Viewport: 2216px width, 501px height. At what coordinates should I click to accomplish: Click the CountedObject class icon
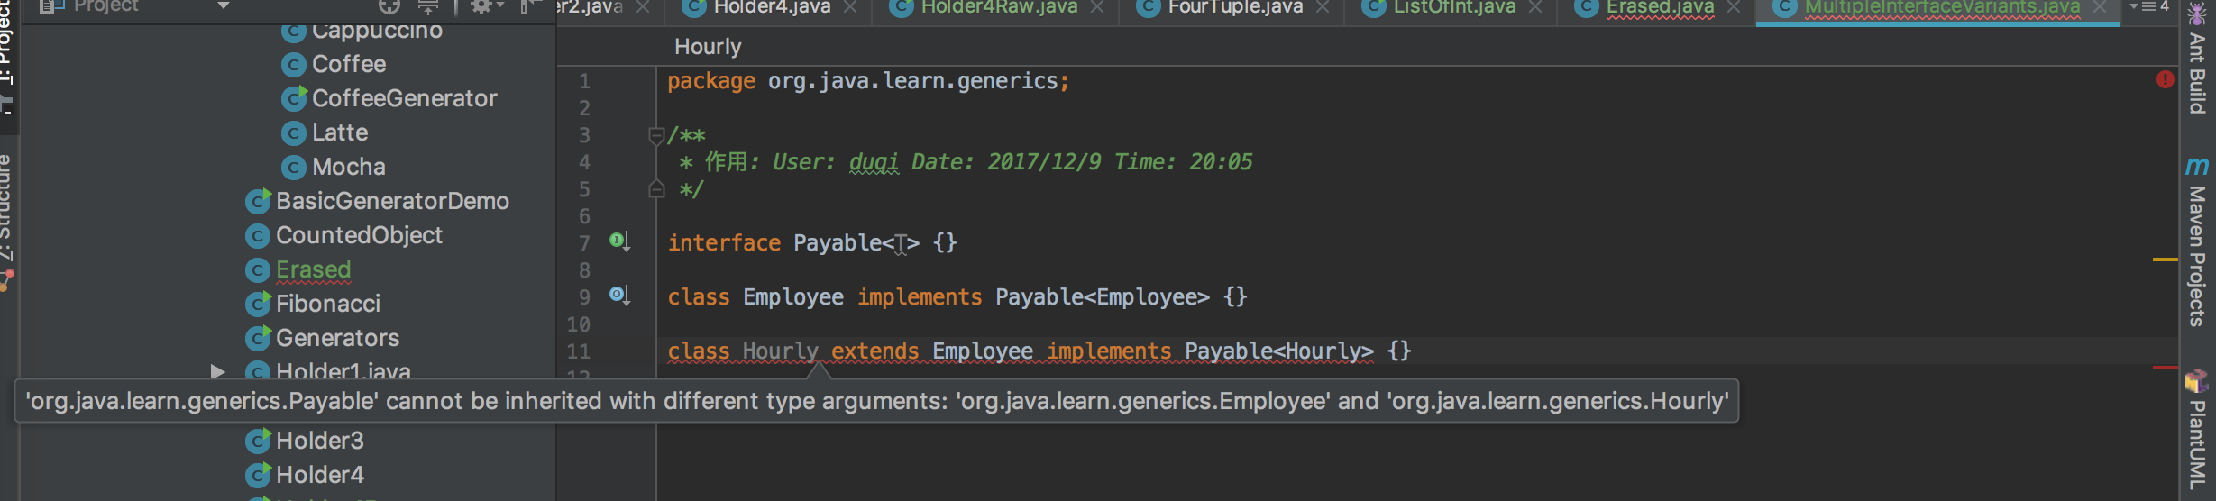point(258,236)
